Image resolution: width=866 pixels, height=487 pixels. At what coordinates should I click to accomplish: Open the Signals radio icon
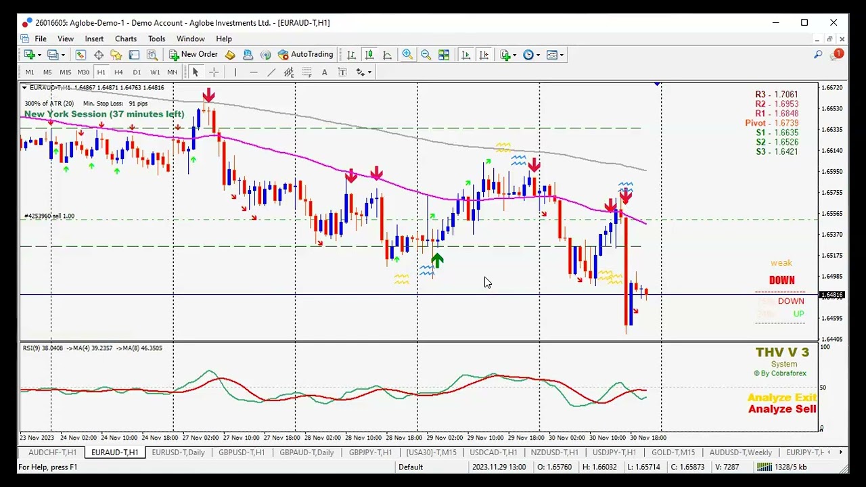265,55
